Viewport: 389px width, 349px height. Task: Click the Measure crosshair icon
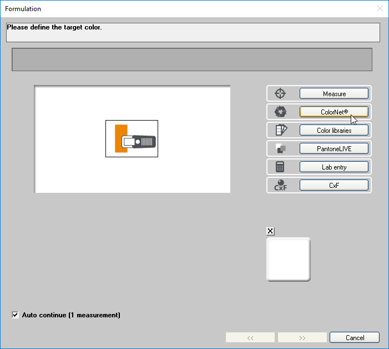coord(280,94)
